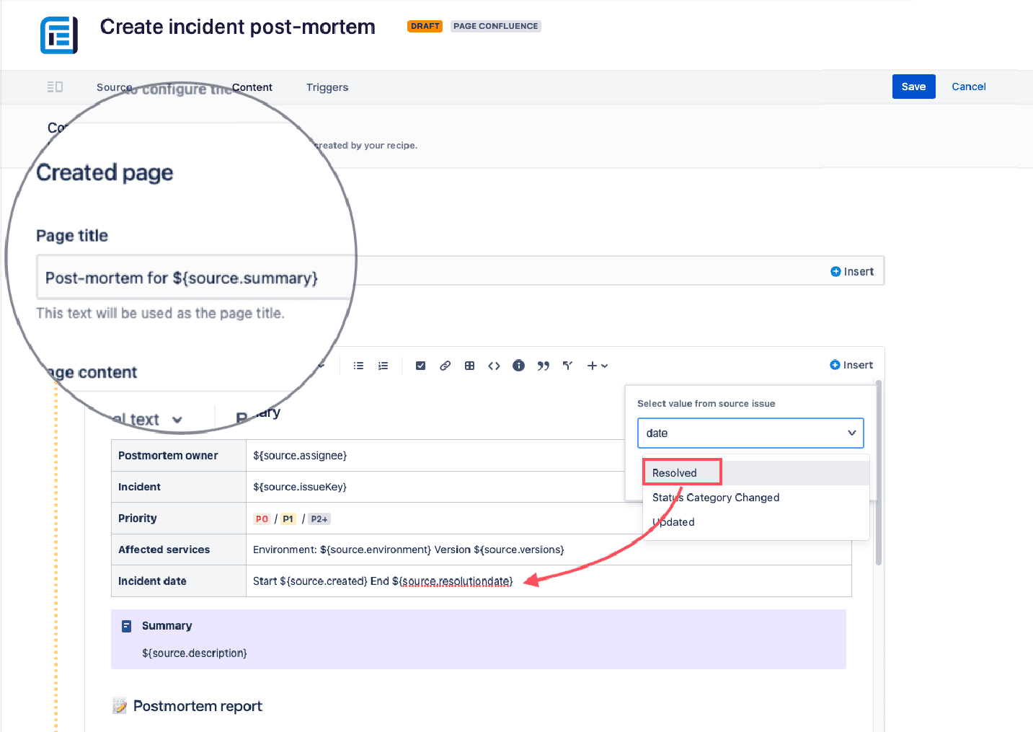
Task: Add a quote with the quotation icon
Action: tap(543, 366)
